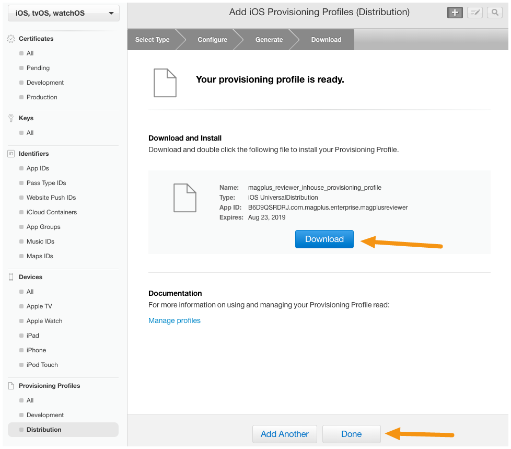511x449 pixels.
Task: Go to the Select Type step
Action: [152, 39]
